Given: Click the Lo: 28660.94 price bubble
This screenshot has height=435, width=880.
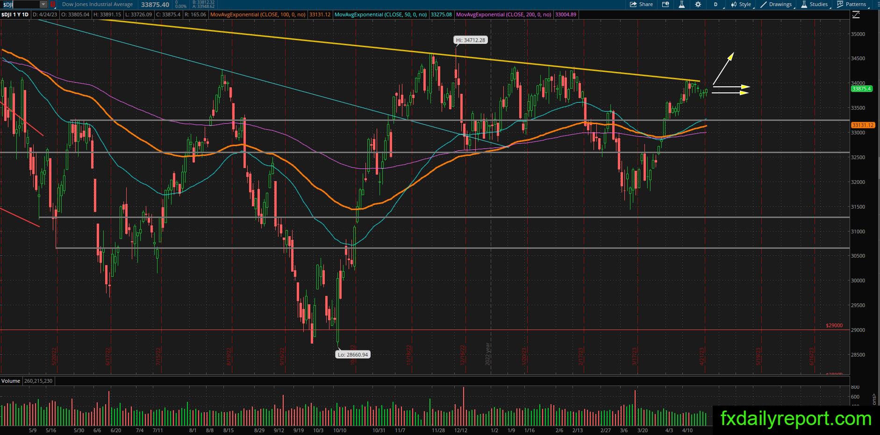Looking at the screenshot, I should 353,355.
